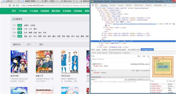Toggle the .cls class editor
This screenshot has width=176, height=94.
coord(144,56)
